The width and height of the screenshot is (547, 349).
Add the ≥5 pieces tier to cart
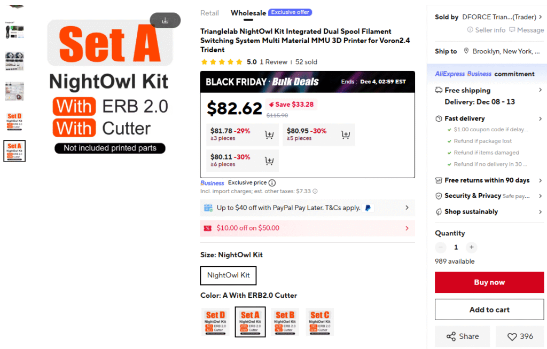click(346, 134)
